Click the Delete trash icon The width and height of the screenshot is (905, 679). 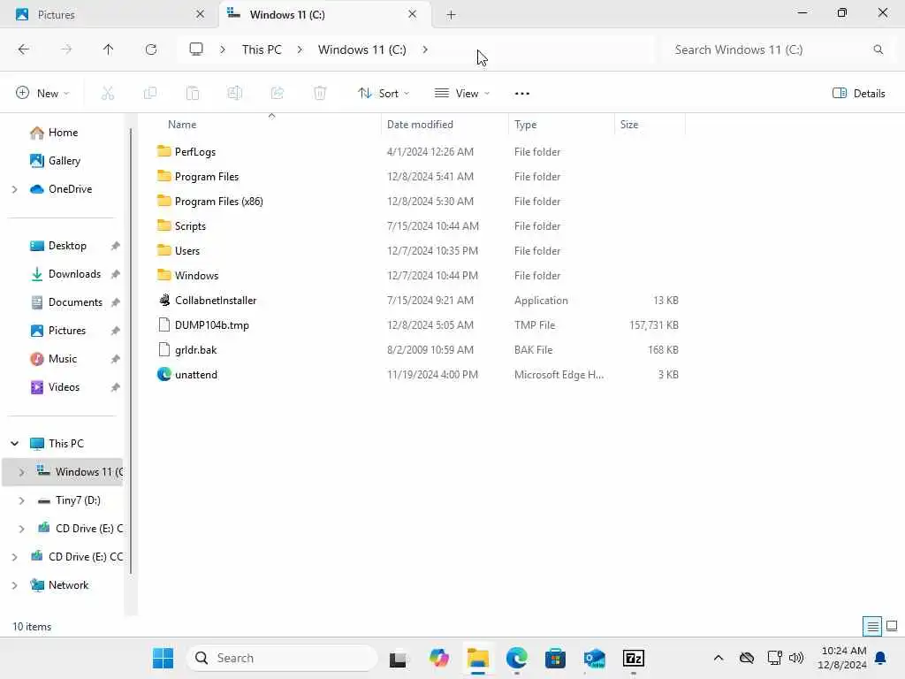320,93
